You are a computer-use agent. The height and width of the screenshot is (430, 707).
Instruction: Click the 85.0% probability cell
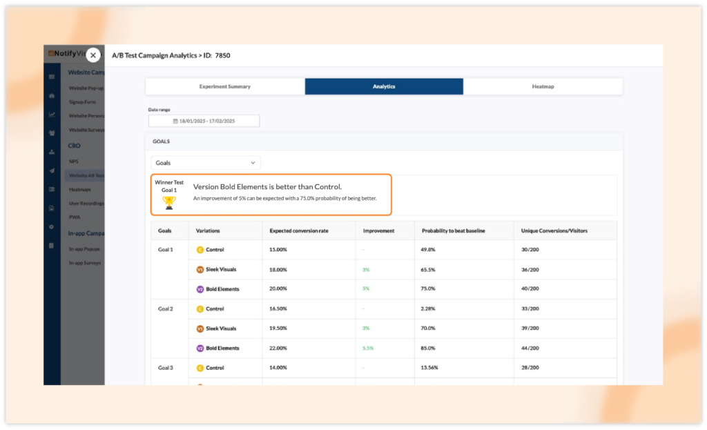(428, 349)
